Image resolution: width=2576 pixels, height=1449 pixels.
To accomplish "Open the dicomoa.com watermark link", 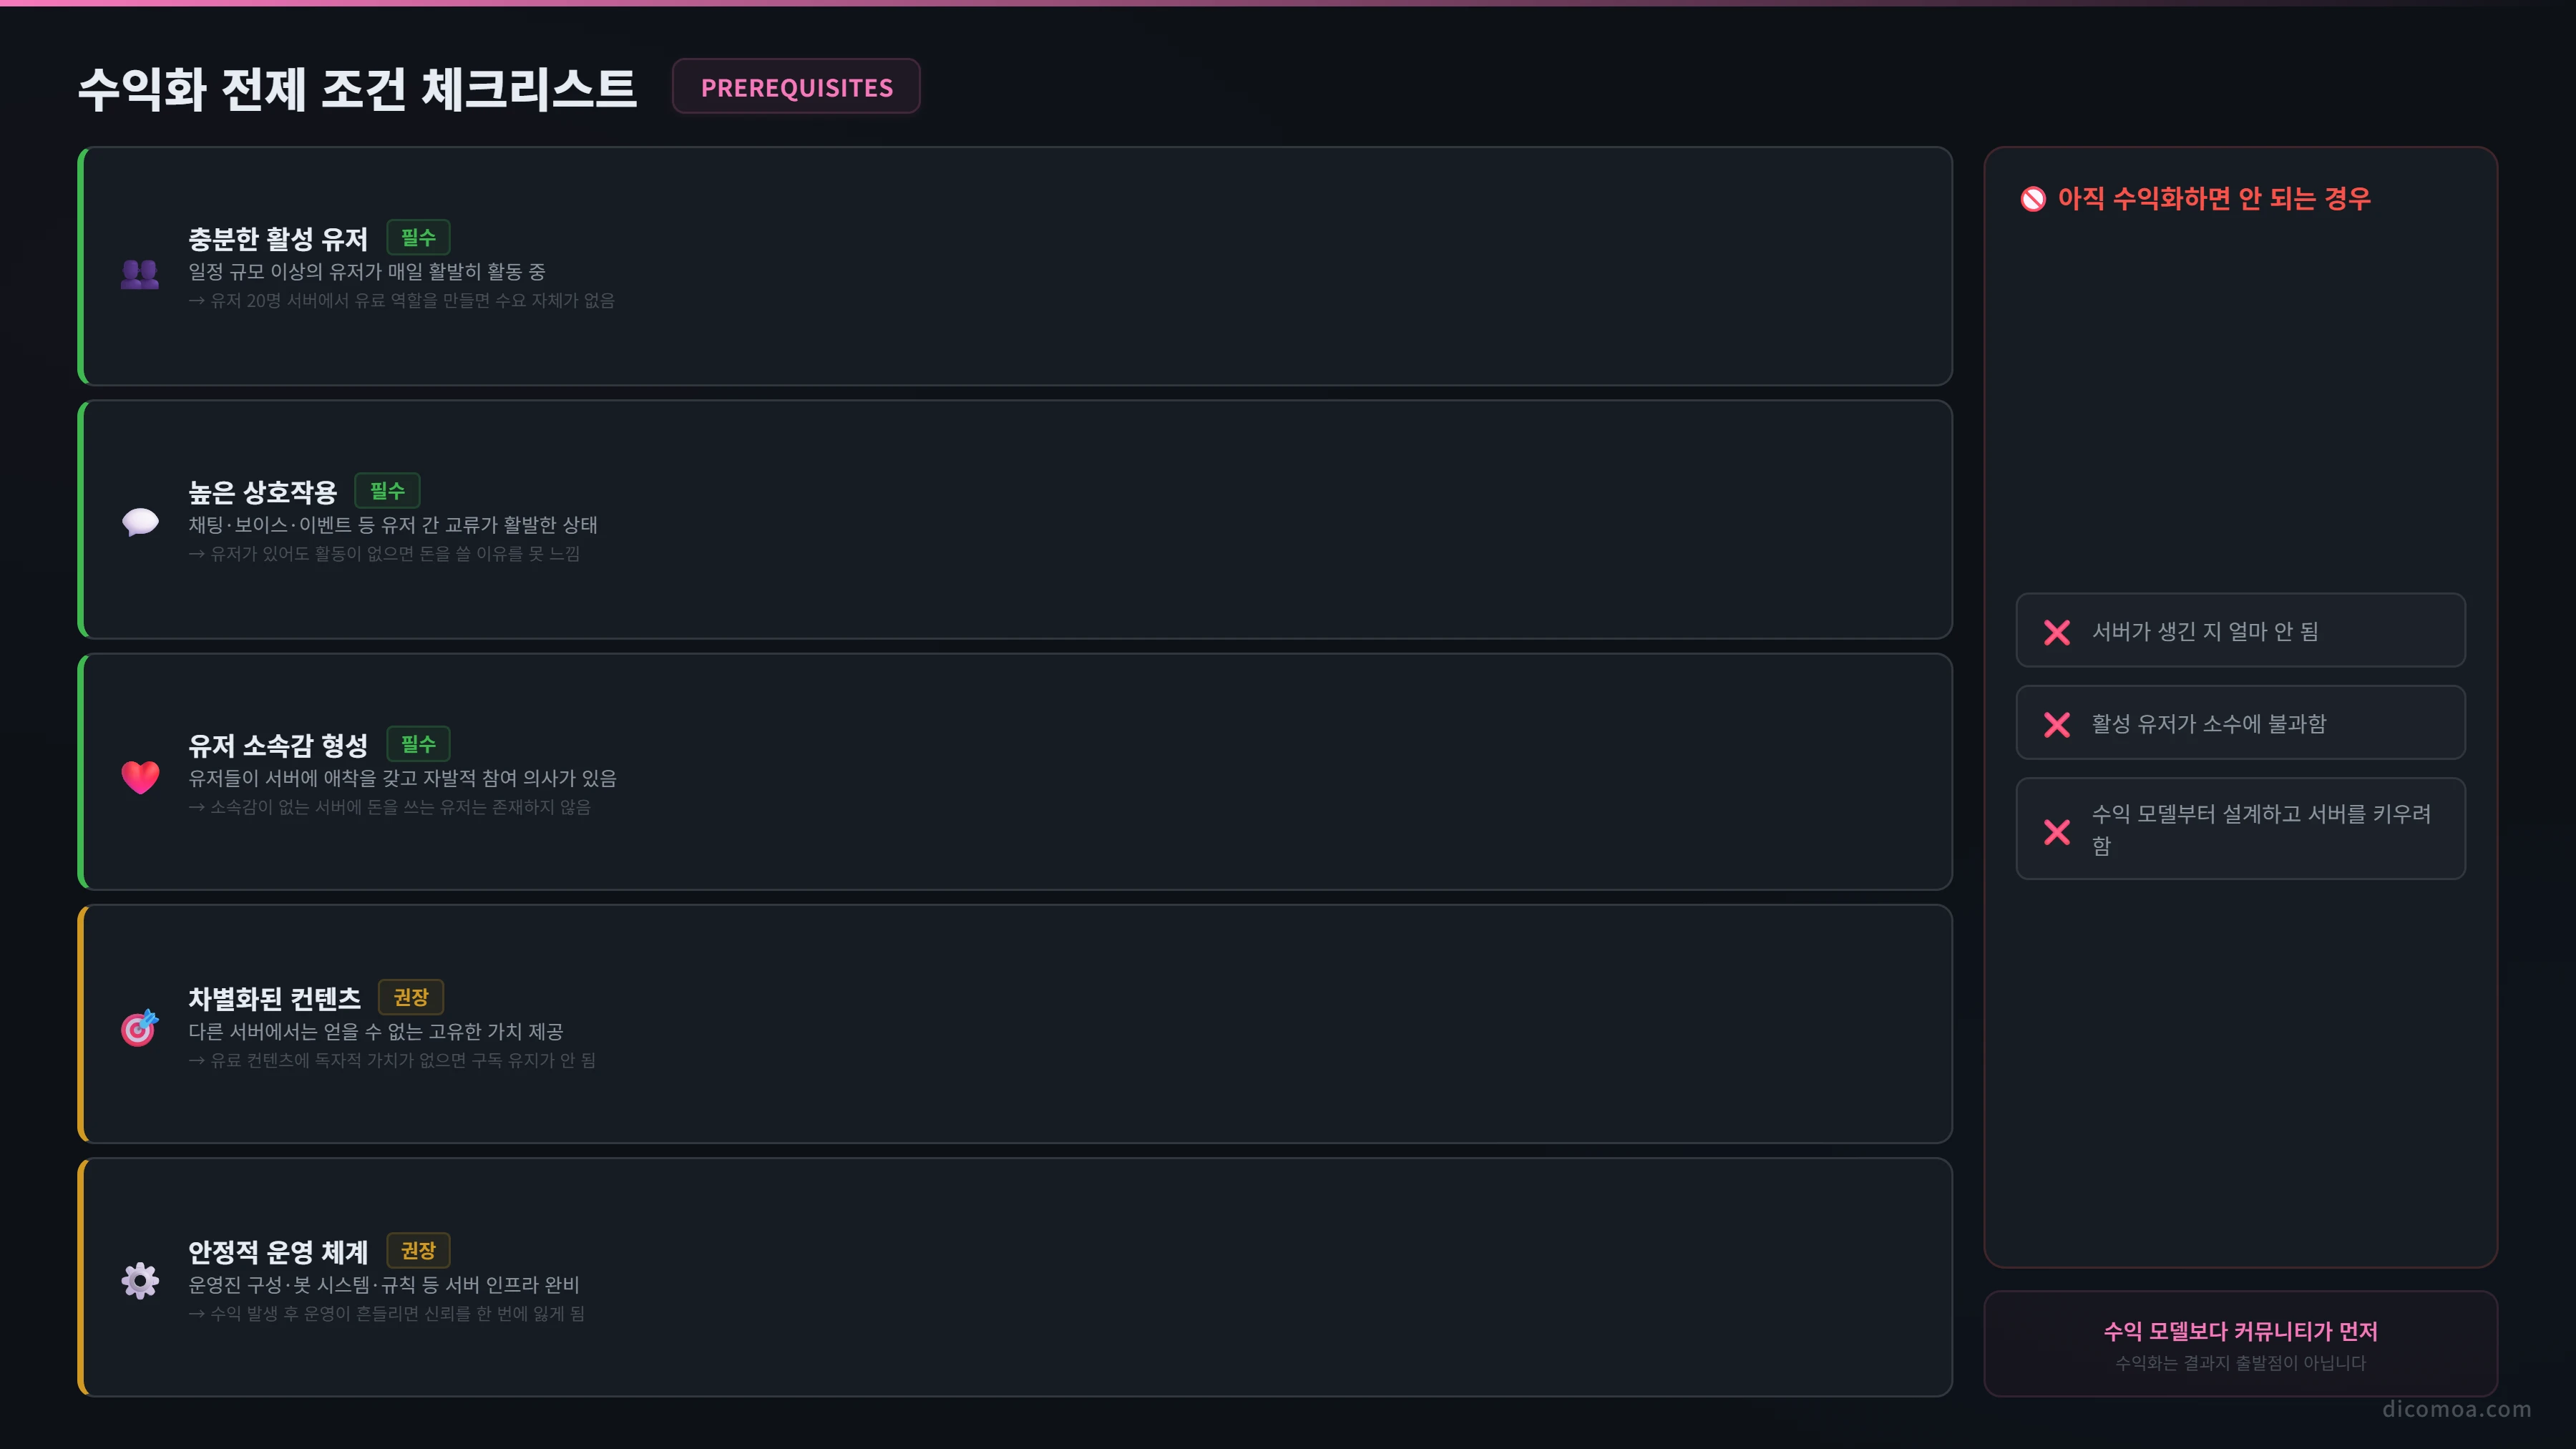I will tap(2456, 1409).
